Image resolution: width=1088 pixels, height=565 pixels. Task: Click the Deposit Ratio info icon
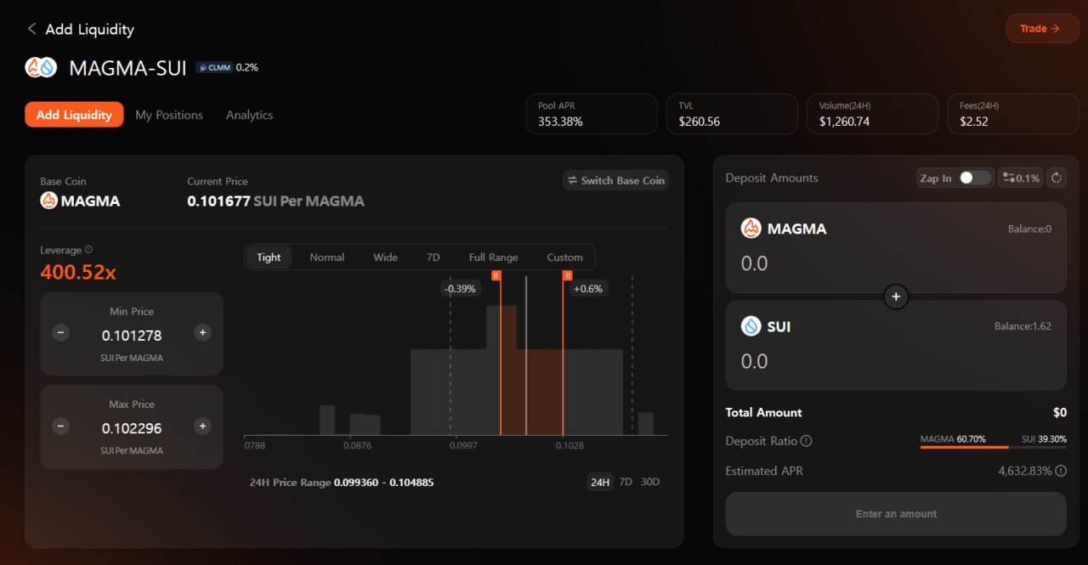click(807, 441)
